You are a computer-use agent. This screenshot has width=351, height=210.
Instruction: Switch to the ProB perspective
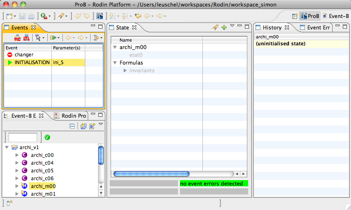(x=310, y=16)
